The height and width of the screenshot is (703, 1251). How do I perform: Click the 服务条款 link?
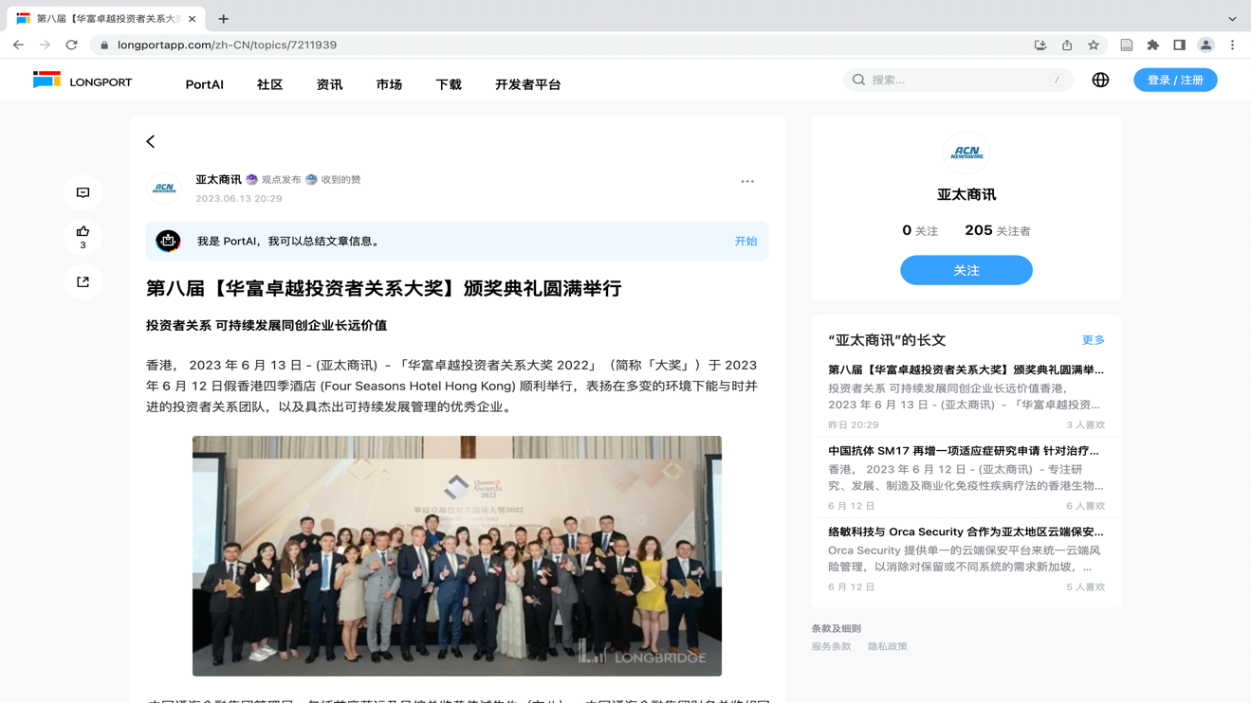pos(831,646)
